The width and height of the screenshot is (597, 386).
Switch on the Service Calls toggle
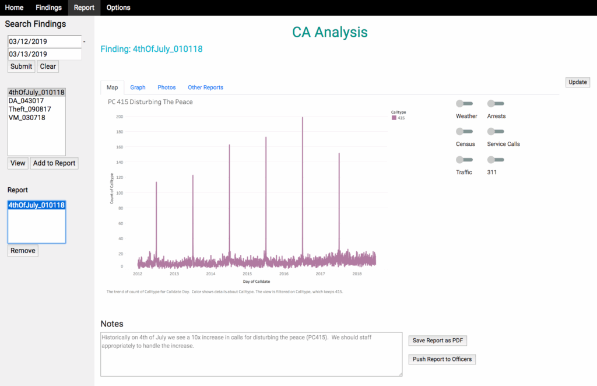click(x=495, y=132)
